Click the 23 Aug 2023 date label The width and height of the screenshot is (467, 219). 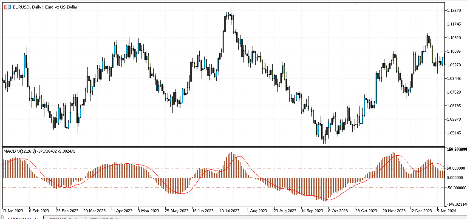(285, 210)
